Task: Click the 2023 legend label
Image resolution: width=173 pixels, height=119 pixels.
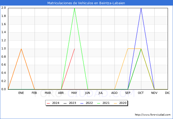Action: 72,103
